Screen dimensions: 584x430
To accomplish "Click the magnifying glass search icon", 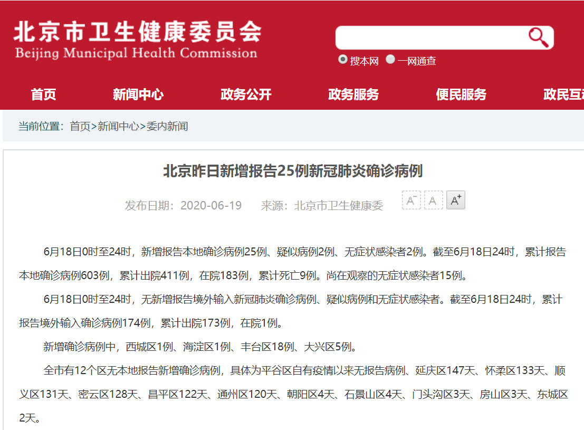I will pyautogui.click(x=538, y=37).
